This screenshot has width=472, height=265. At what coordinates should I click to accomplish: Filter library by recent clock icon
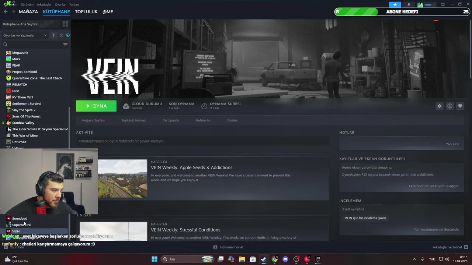62,35
